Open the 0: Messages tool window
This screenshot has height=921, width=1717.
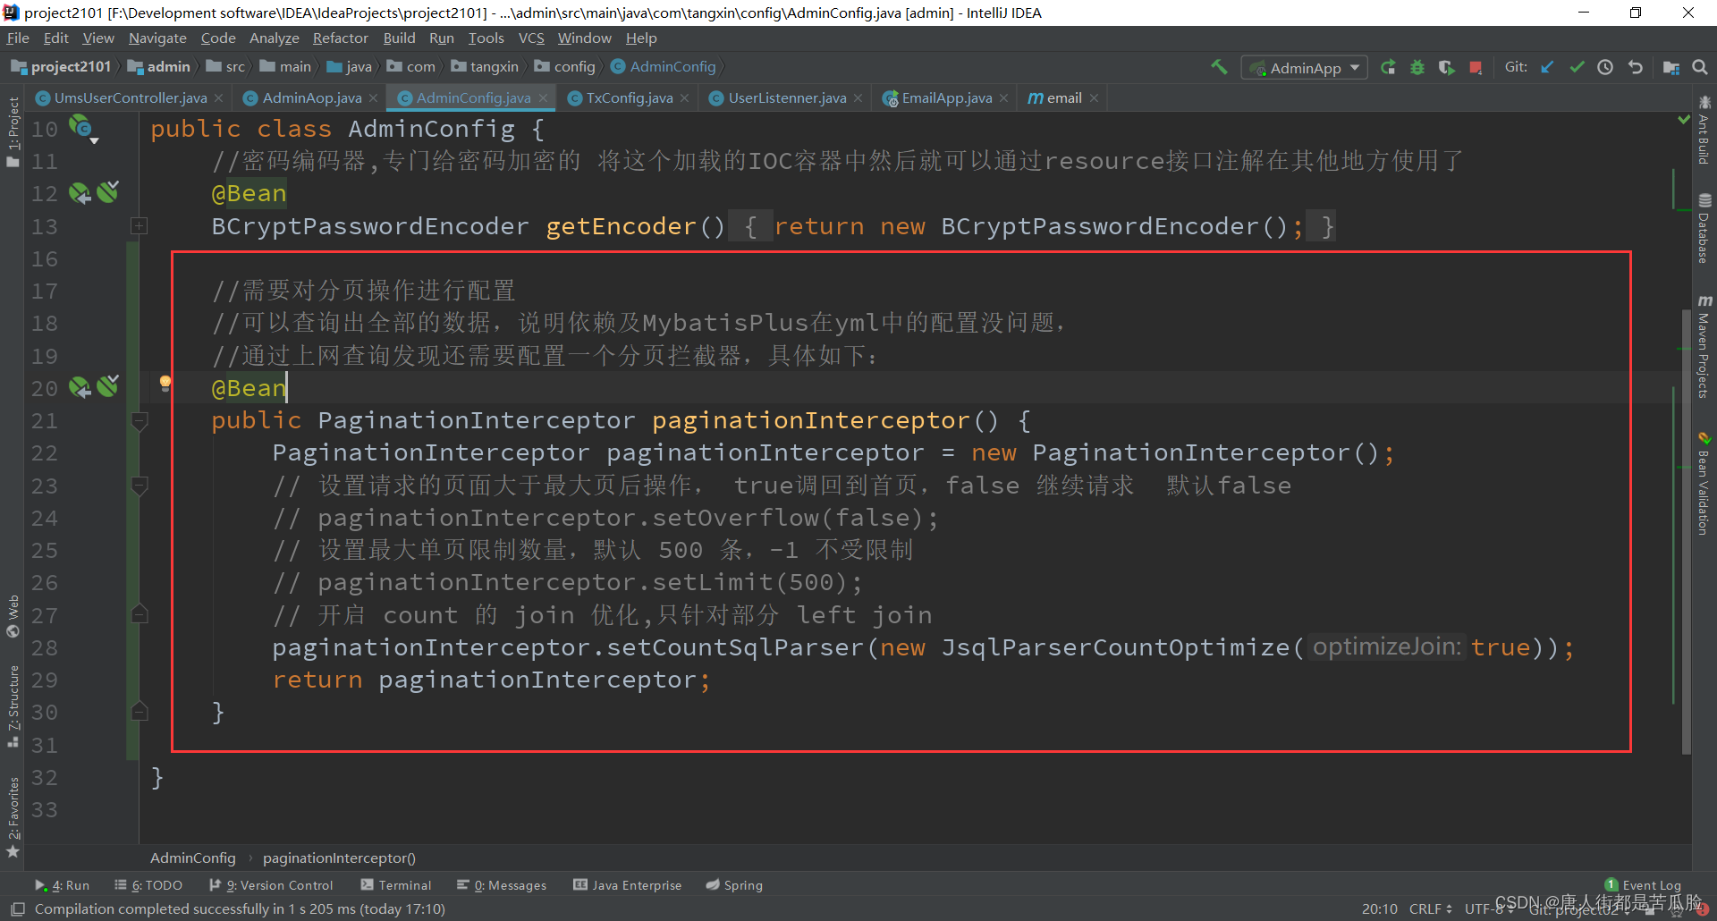point(502,885)
